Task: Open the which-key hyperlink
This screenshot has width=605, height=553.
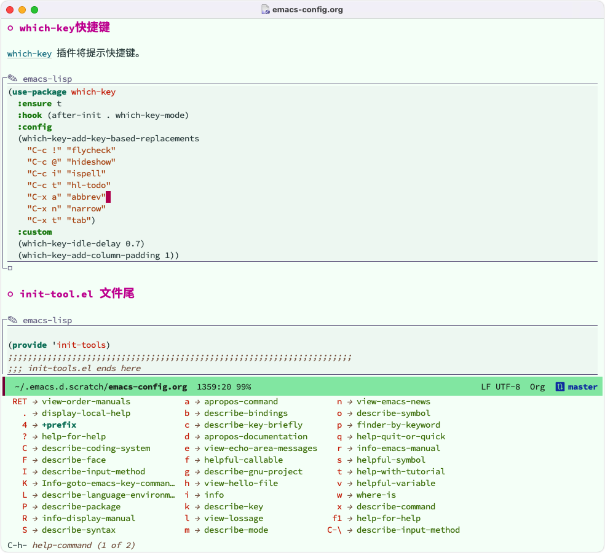Action: [x=30, y=53]
